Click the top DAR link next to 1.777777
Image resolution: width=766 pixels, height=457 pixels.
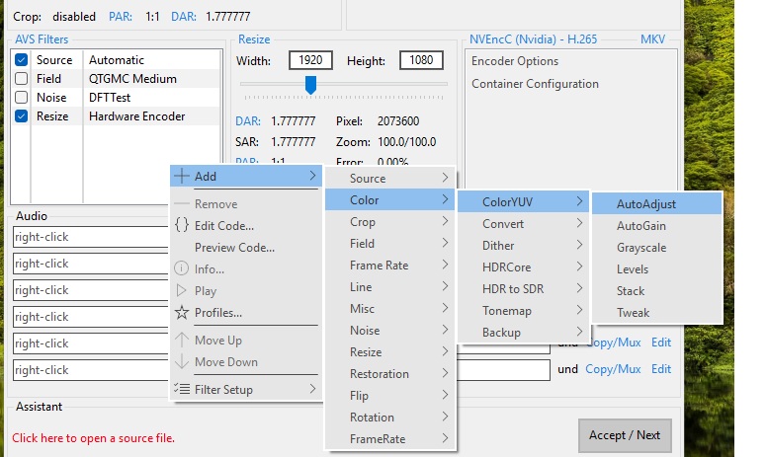184,17
